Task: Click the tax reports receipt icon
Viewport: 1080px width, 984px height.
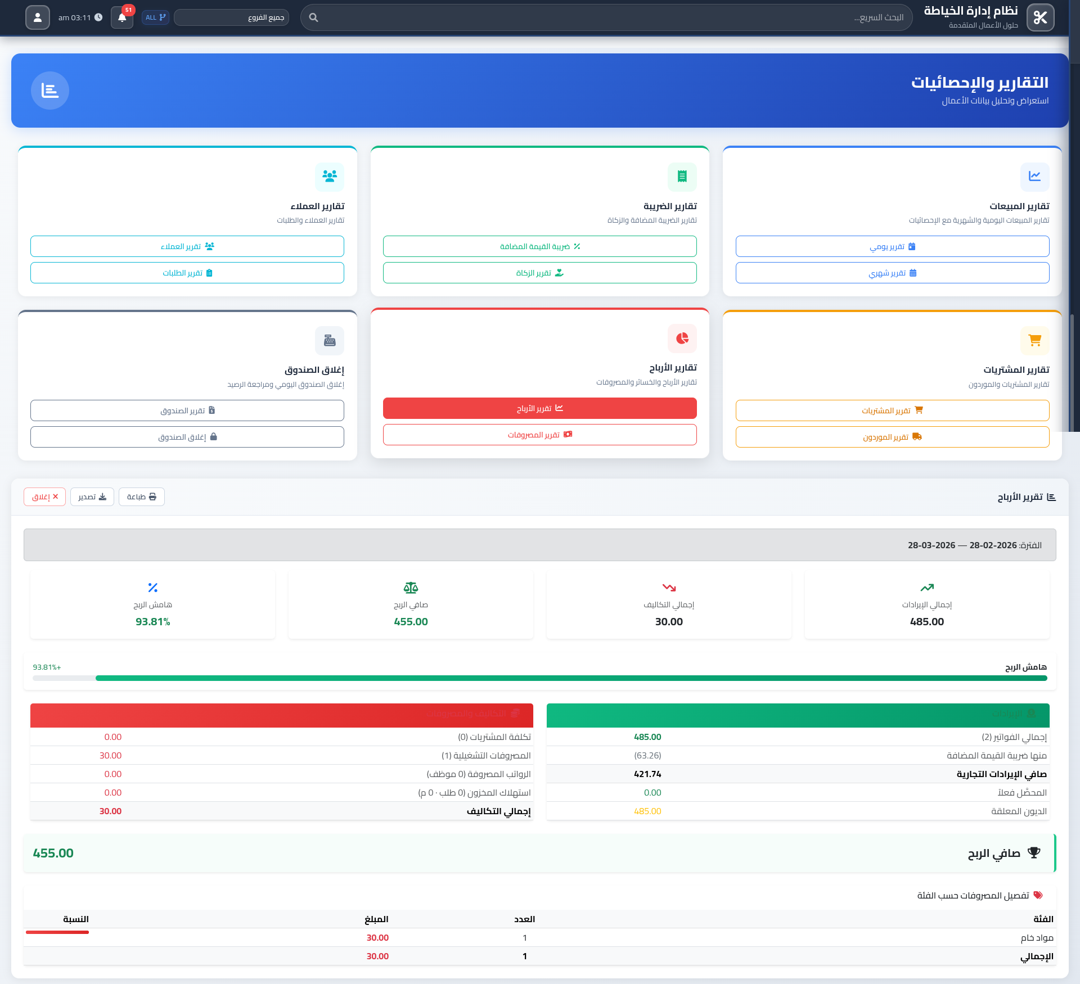Action: [682, 177]
